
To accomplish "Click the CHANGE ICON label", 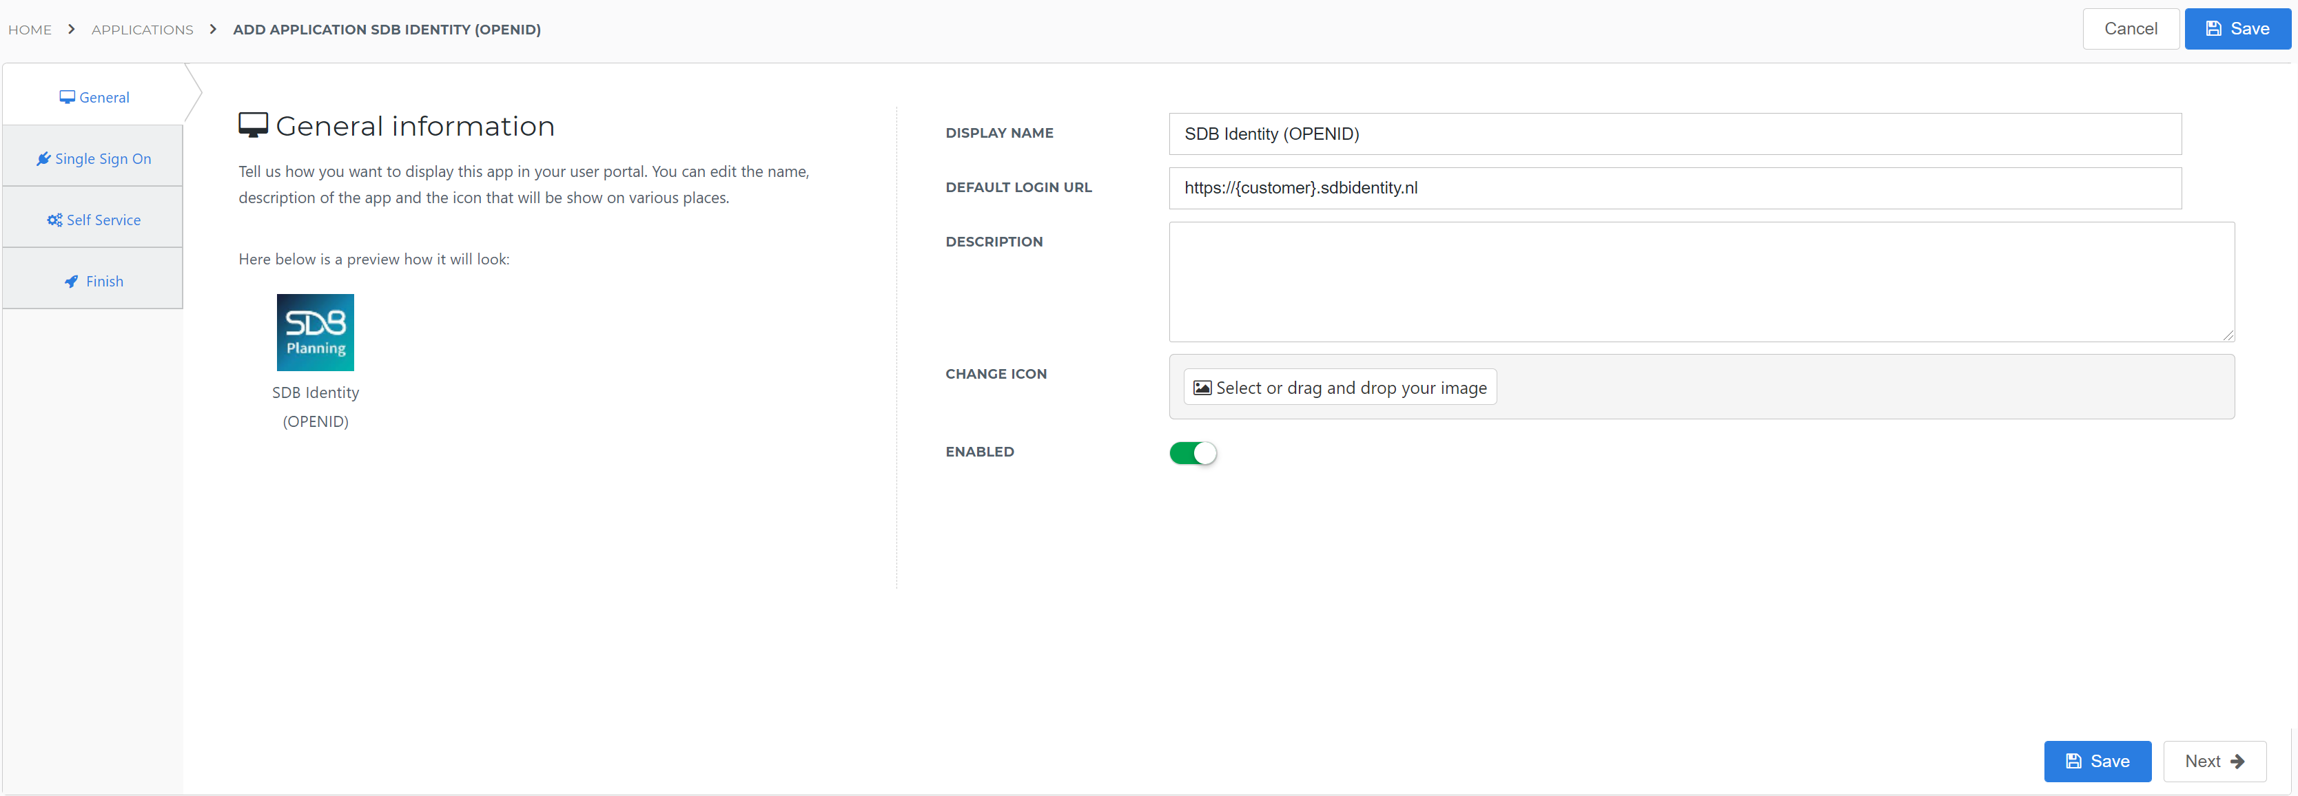I will pyautogui.click(x=996, y=373).
